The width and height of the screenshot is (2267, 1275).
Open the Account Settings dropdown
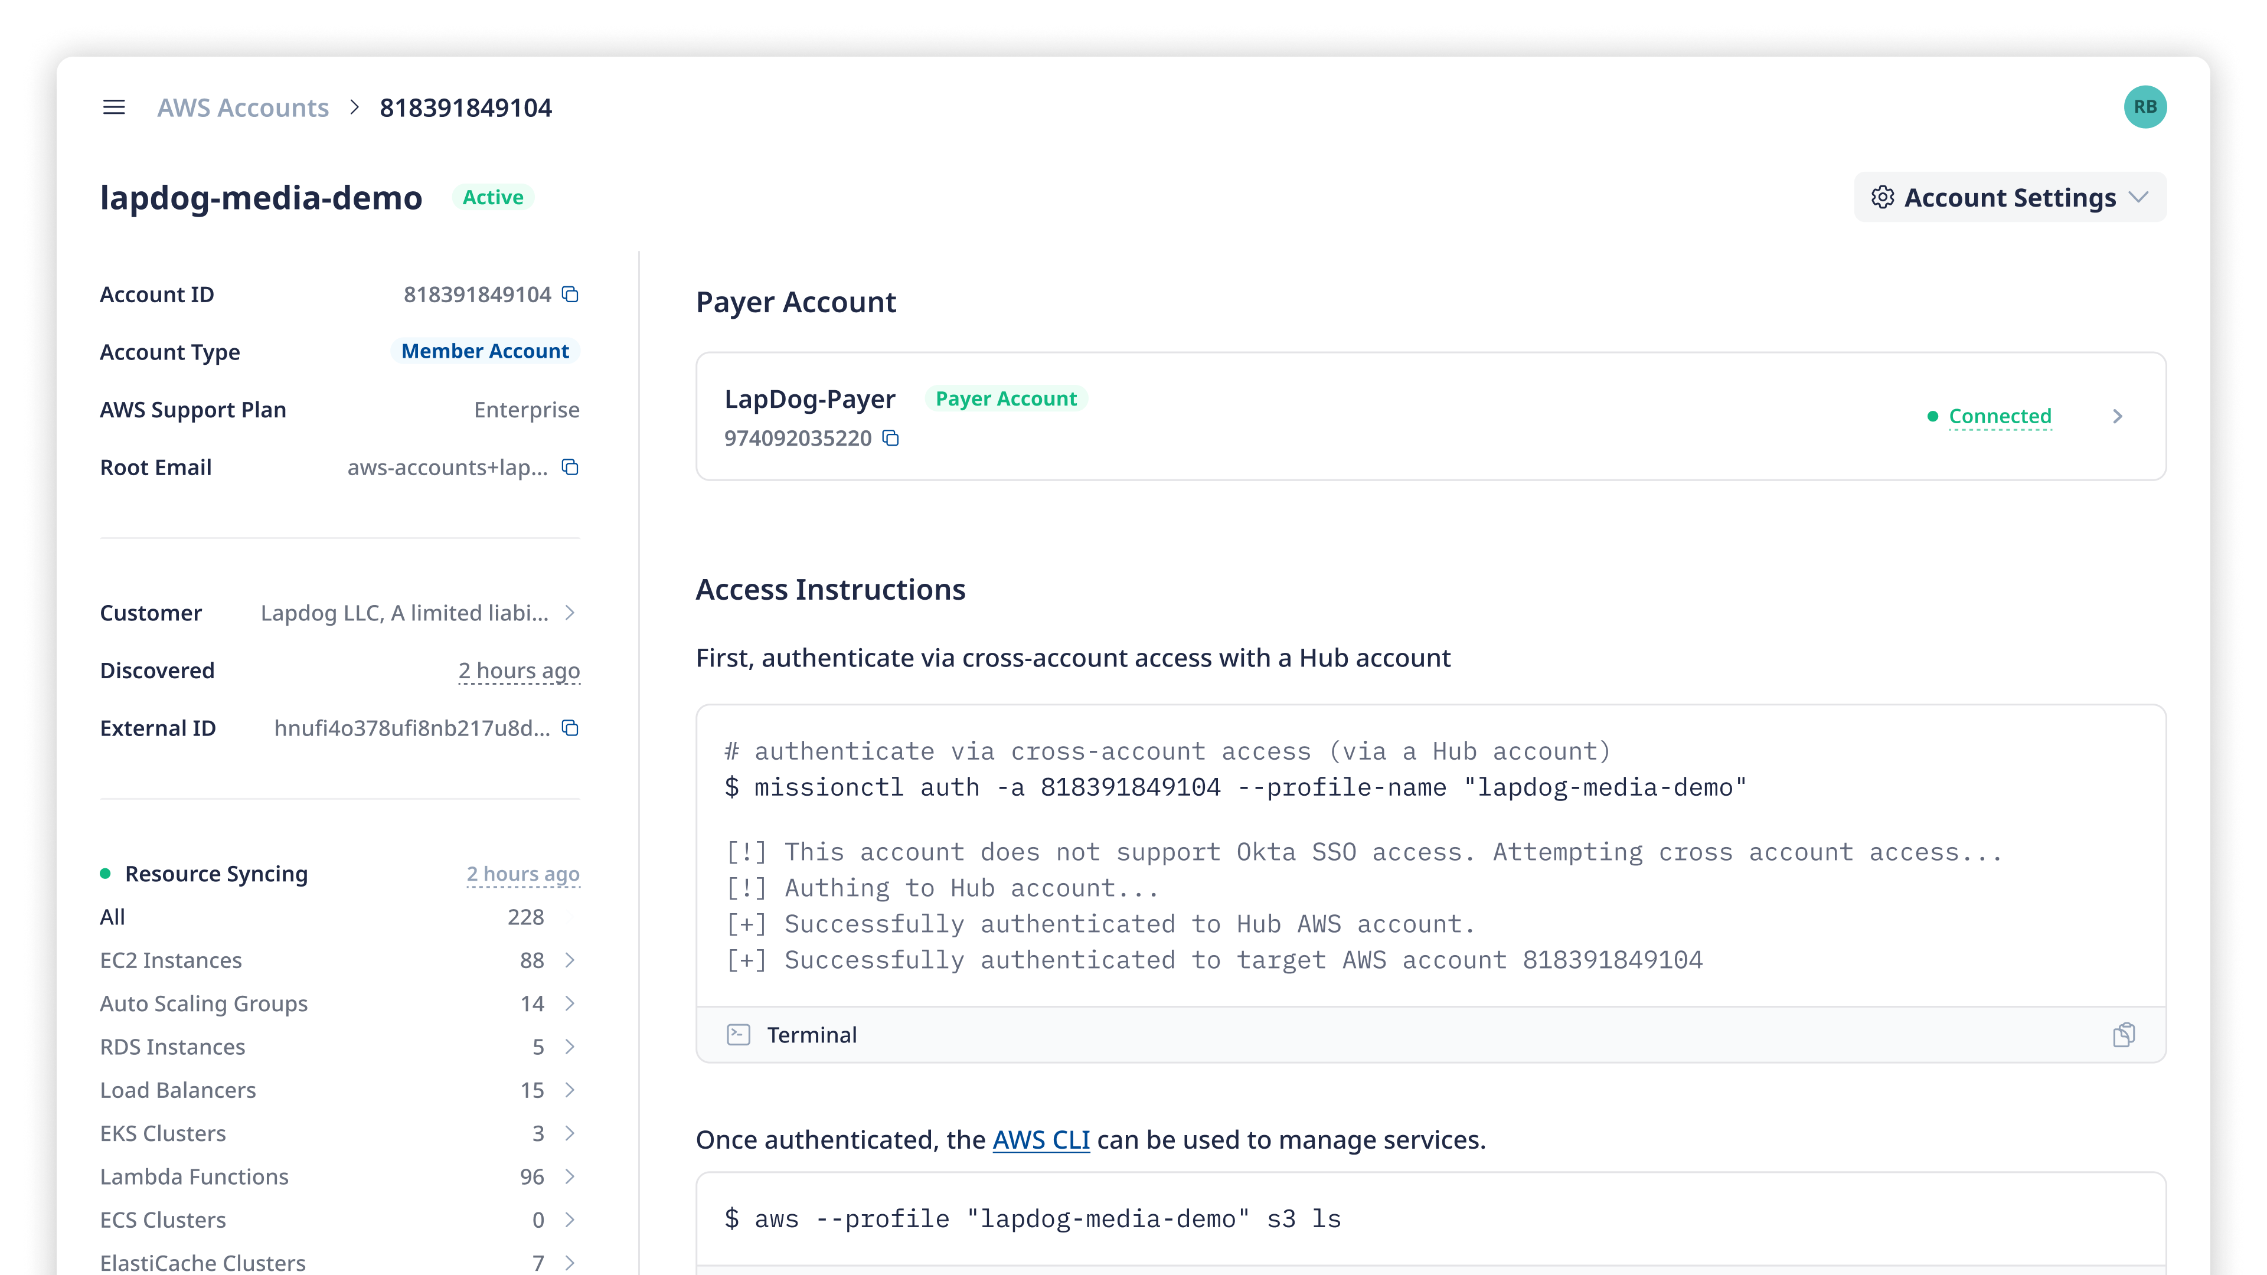tap(2010, 197)
